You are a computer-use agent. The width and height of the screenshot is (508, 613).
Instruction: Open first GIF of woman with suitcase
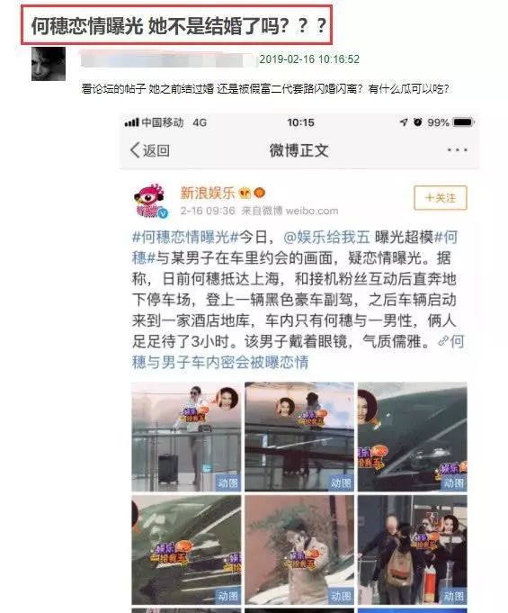coord(186,437)
